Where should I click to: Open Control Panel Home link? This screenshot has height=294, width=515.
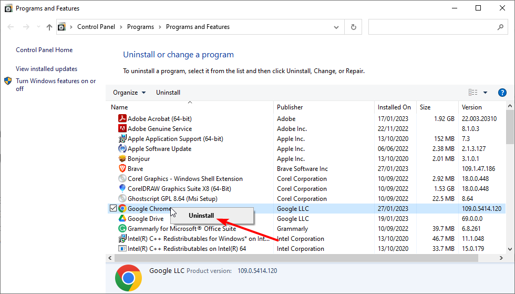point(44,50)
